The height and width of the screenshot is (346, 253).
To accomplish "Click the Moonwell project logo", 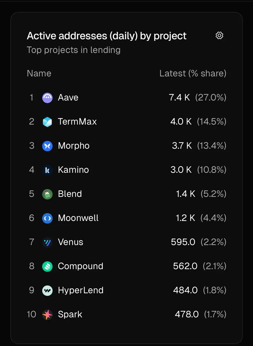I will (47, 218).
